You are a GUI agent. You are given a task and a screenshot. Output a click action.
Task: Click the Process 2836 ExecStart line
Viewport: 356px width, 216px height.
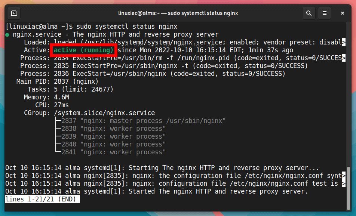pyautogui.click(x=153, y=74)
